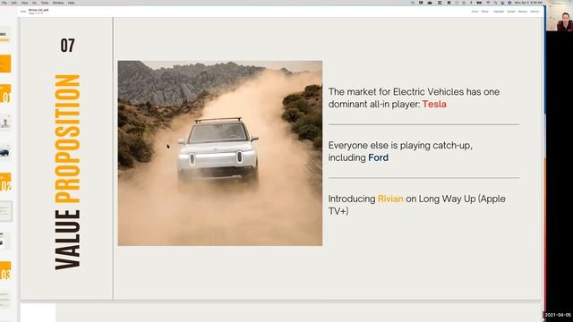Image resolution: width=573 pixels, height=322 pixels.
Task: Open the Help menu
Action: 72,3
